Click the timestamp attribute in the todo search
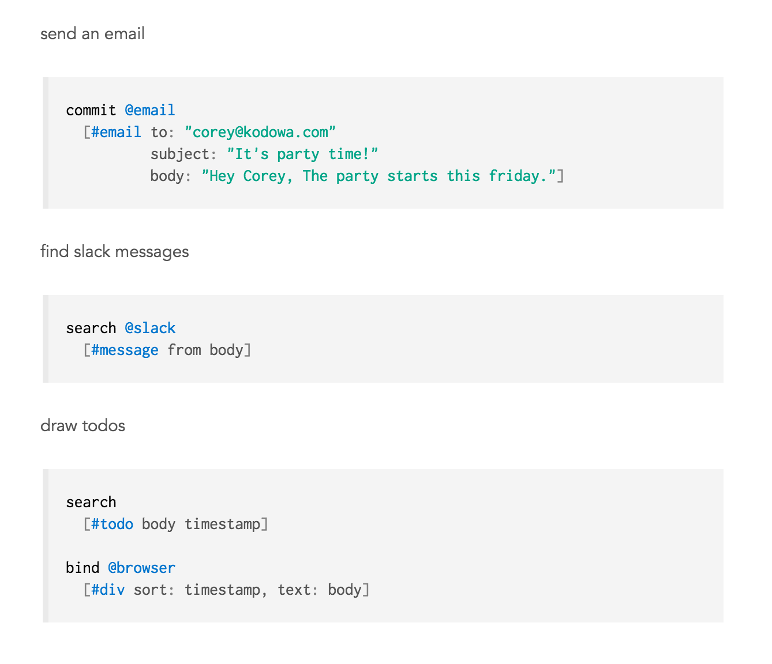 pyautogui.click(x=225, y=524)
